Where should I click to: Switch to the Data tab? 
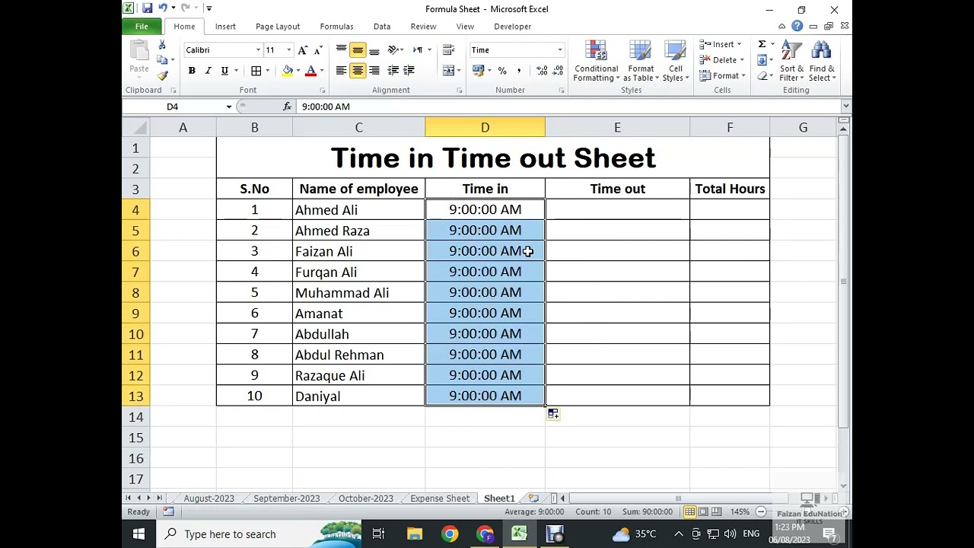[x=382, y=27]
